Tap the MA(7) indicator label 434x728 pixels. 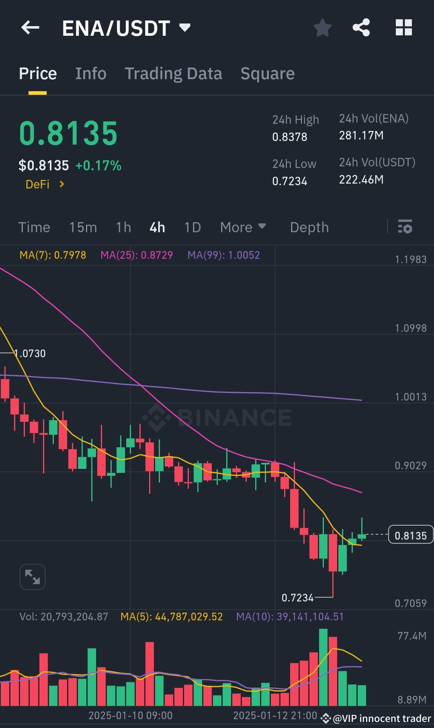[x=53, y=255]
